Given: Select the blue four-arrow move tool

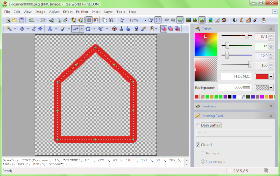Looking at the screenshot, I should pyautogui.click(x=22, y=29).
